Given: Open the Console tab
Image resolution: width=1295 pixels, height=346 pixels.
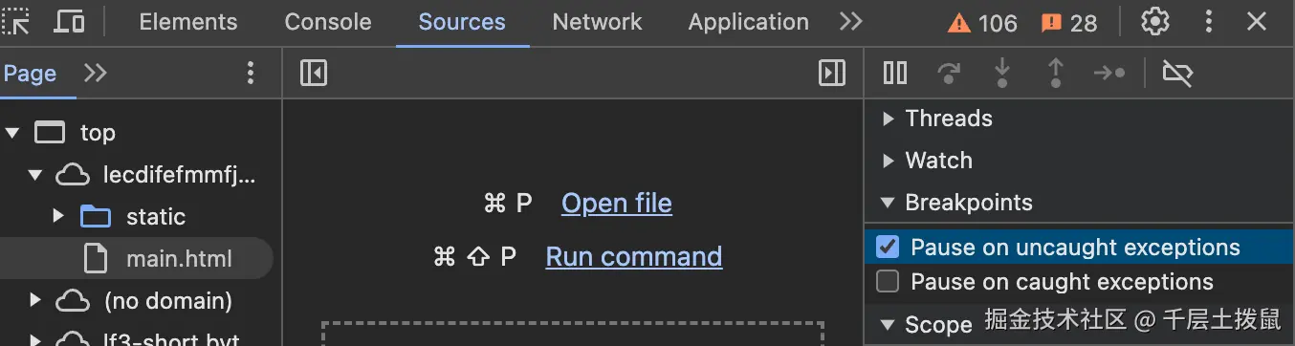Looking at the screenshot, I should coord(328,22).
